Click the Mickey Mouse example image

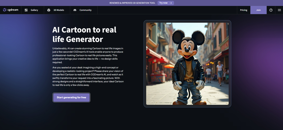click(187, 64)
